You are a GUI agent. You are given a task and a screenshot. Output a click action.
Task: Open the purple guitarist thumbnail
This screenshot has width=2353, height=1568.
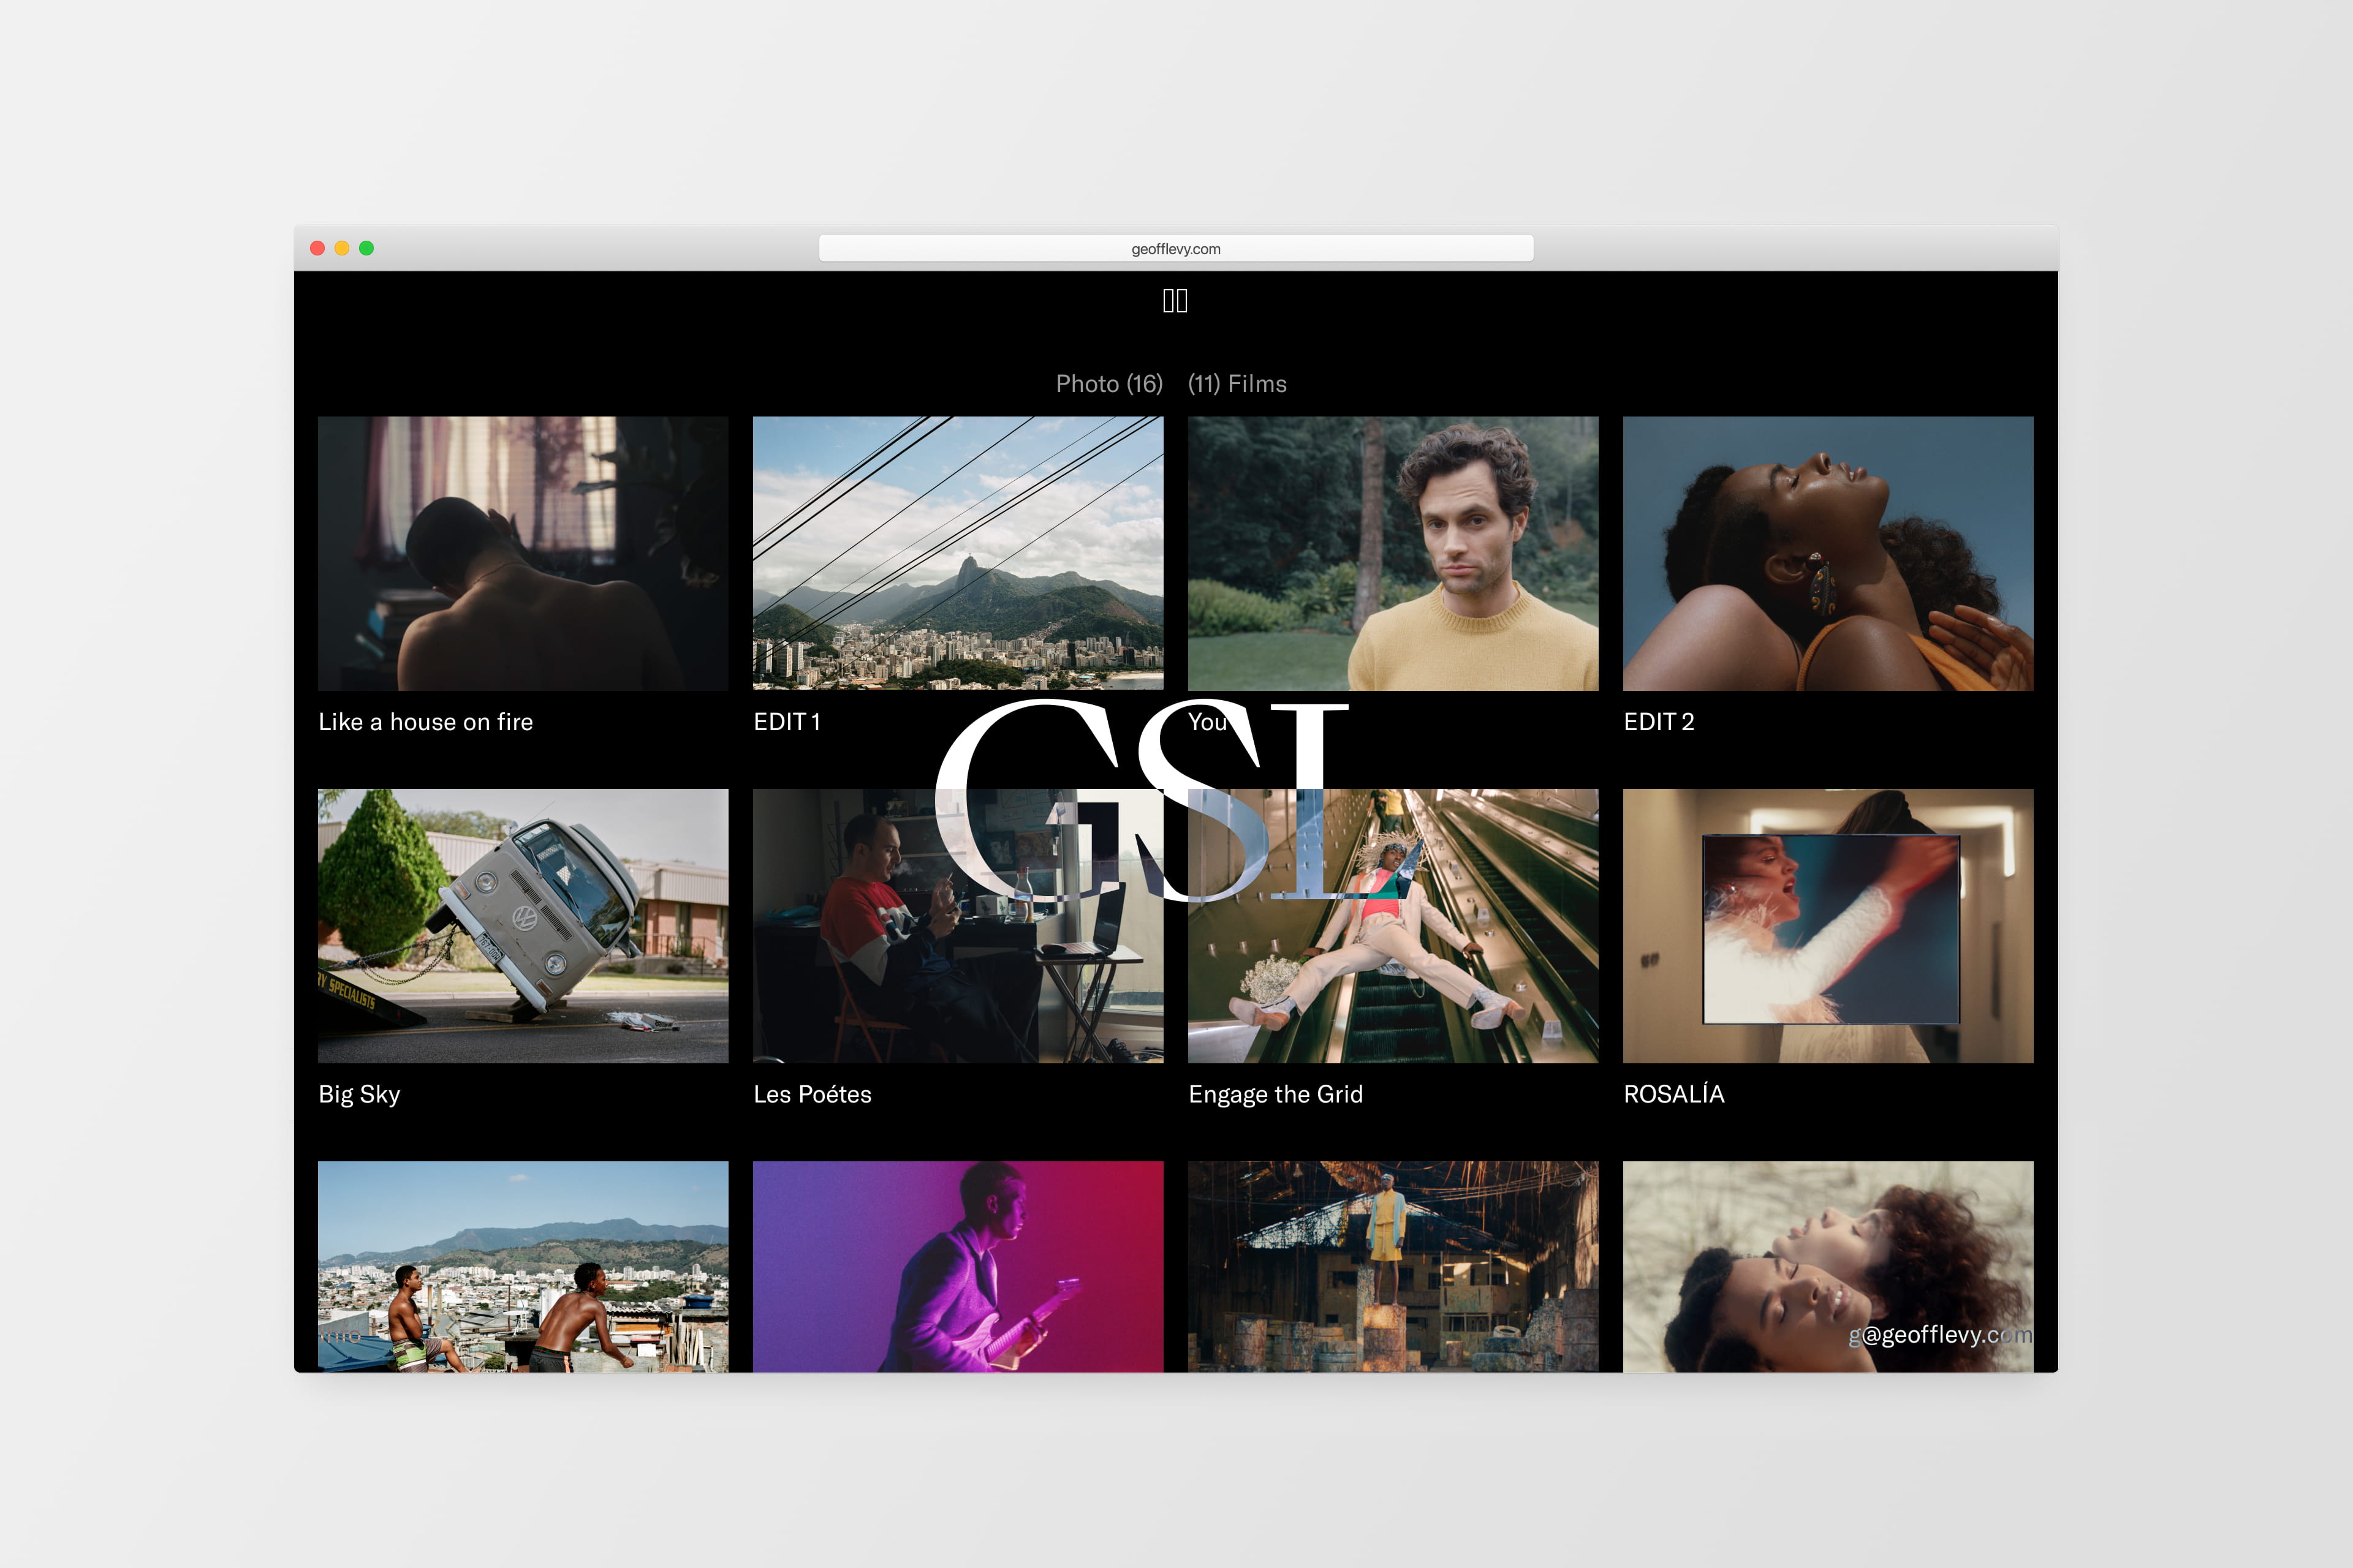957,1266
